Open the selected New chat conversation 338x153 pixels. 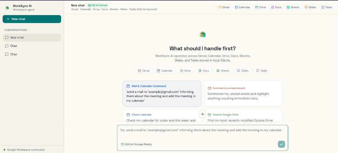click(32, 37)
